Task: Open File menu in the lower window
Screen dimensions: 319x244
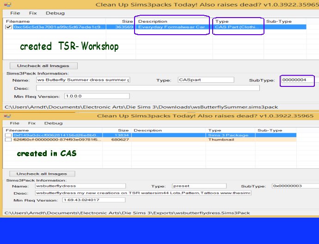Action: [15, 123]
